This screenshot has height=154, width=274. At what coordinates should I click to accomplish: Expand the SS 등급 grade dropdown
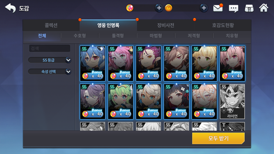[50, 60]
